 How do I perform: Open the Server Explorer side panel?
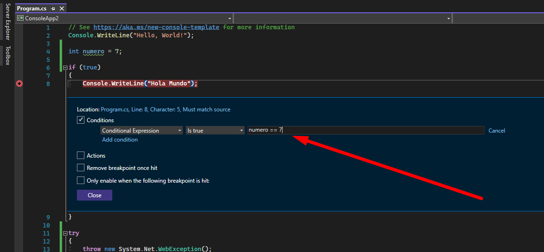[x=8, y=21]
